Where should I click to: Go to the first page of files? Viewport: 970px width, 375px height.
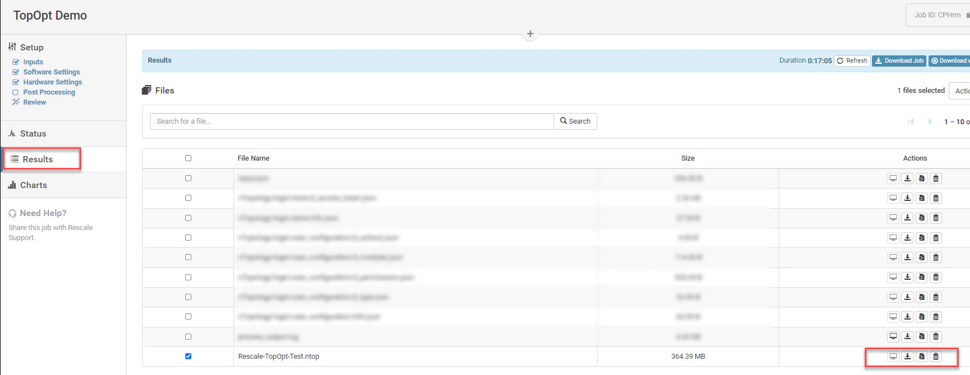(911, 121)
